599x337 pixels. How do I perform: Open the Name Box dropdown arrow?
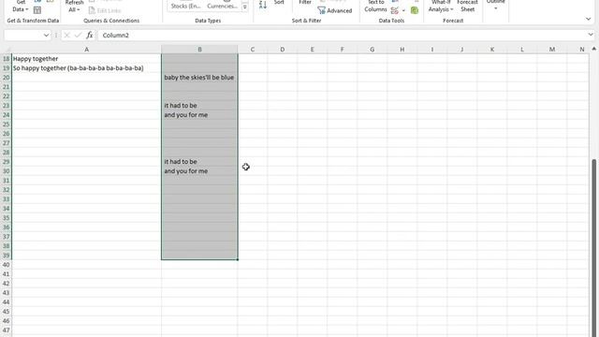(x=46, y=36)
